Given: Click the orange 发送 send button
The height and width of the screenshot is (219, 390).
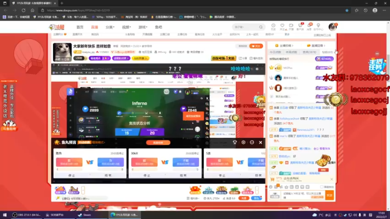Looking at the screenshot, I should (x=330, y=195).
